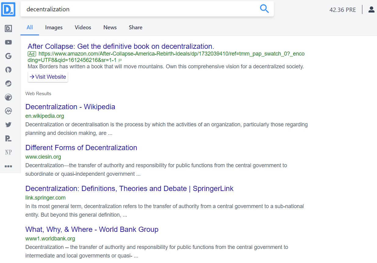The height and width of the screenshot is (263, 377).
Task: Open the Share tab
Action: coord(136,27)
